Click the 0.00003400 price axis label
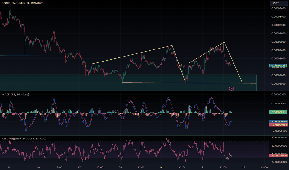This screenshot has height=170, width=289. click(278, 17)
